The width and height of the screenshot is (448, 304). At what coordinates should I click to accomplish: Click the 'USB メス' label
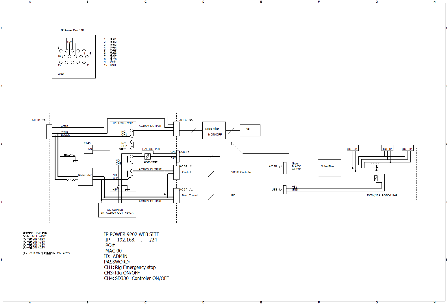point(184,152)
